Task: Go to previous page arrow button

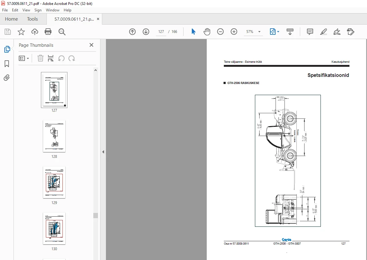Action: pyautogui.click(x=132, y=32)
